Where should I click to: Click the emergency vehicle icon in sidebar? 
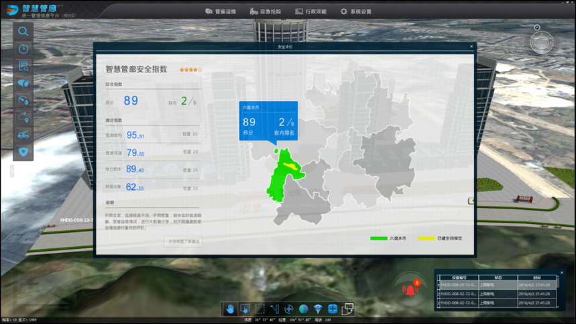click(x=23, y=135)
